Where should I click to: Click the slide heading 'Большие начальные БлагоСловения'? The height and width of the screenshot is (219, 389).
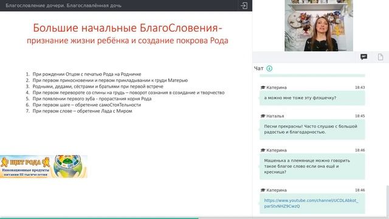point(127,28)
